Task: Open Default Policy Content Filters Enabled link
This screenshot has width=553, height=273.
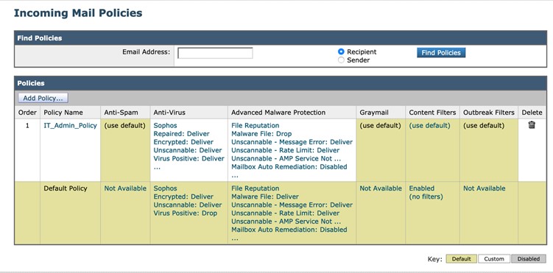Action: click(x=422, y=188)
